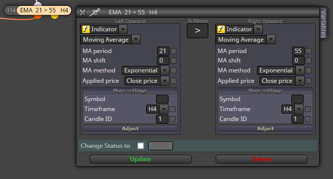Screen dimensions: 333x179
Task: Toggle Left Operand MA period checkbox
Action: click(173, 51)
